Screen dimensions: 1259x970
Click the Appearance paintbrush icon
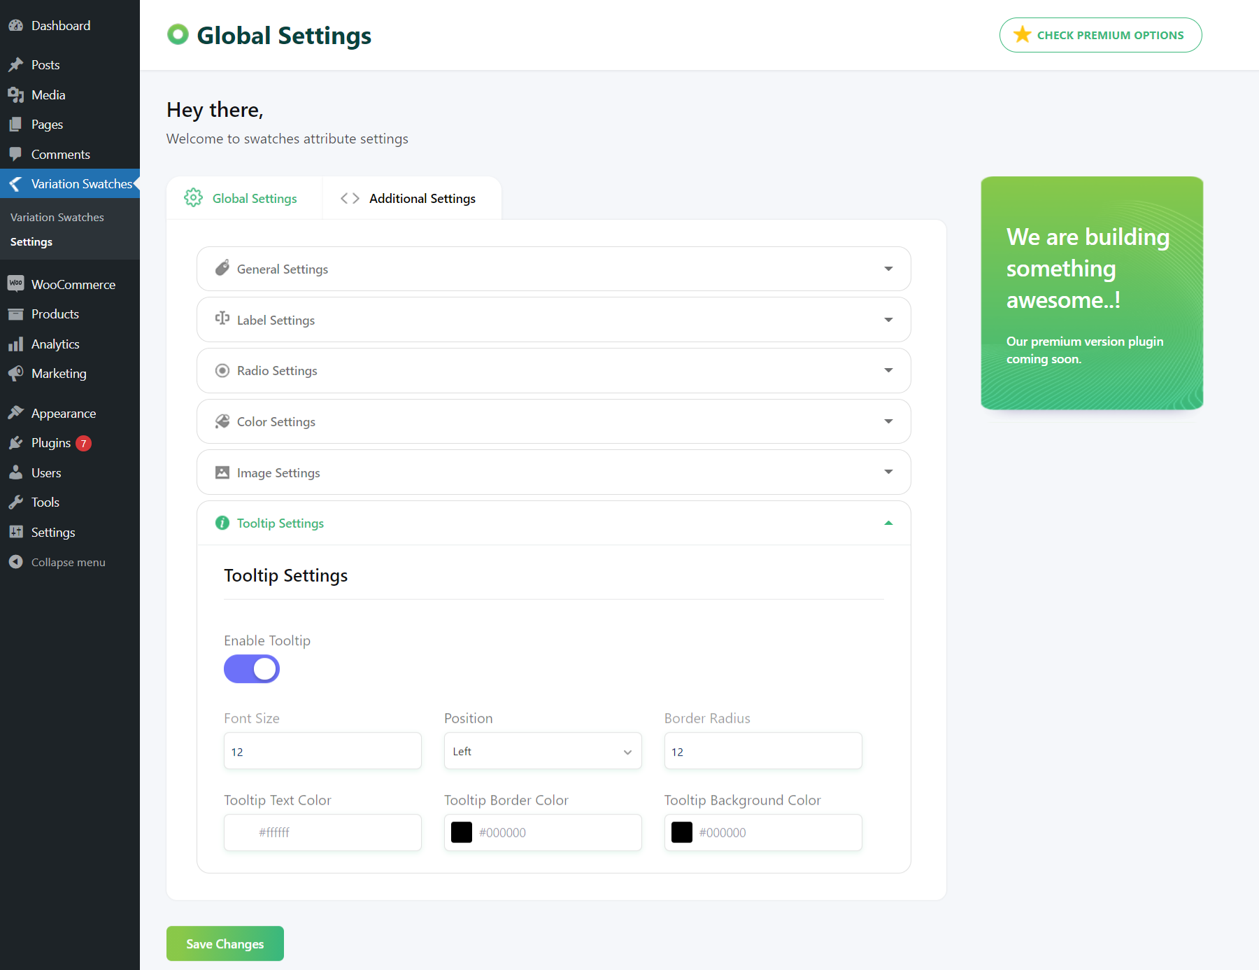[15, 414]
